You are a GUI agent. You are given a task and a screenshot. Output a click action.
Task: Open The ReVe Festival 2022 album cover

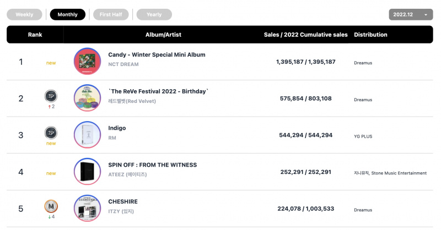pyautogui.click(x=87, y=98)
